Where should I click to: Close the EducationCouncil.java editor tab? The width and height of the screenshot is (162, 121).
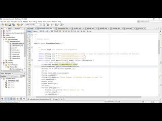(x=54, y=29)
